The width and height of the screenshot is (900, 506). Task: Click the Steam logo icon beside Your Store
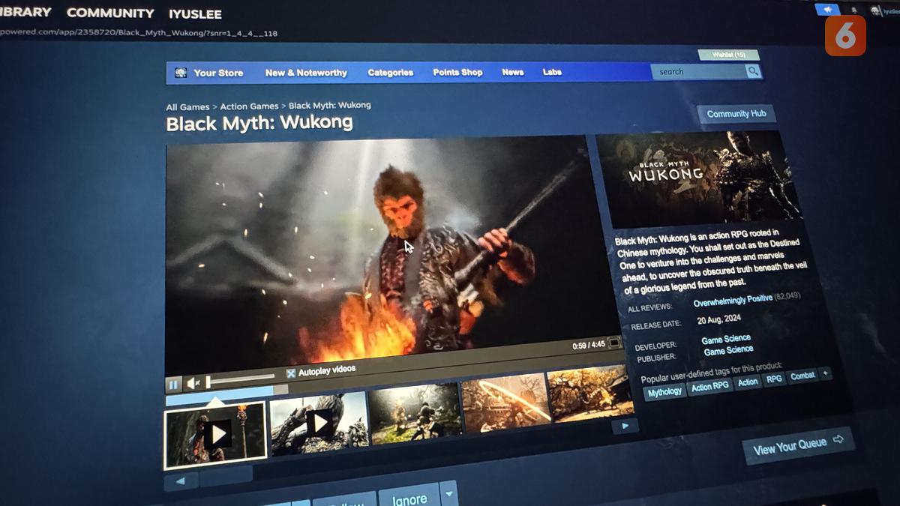[x=181, y=73]
